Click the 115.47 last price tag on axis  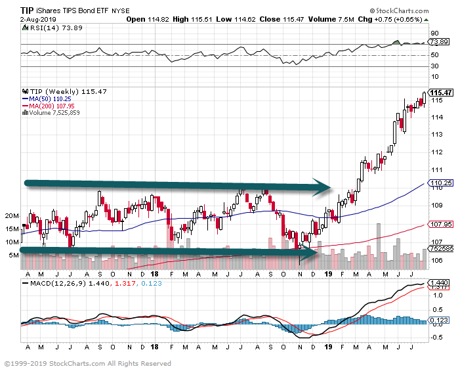pyautogui.click(x=441, y=93)
